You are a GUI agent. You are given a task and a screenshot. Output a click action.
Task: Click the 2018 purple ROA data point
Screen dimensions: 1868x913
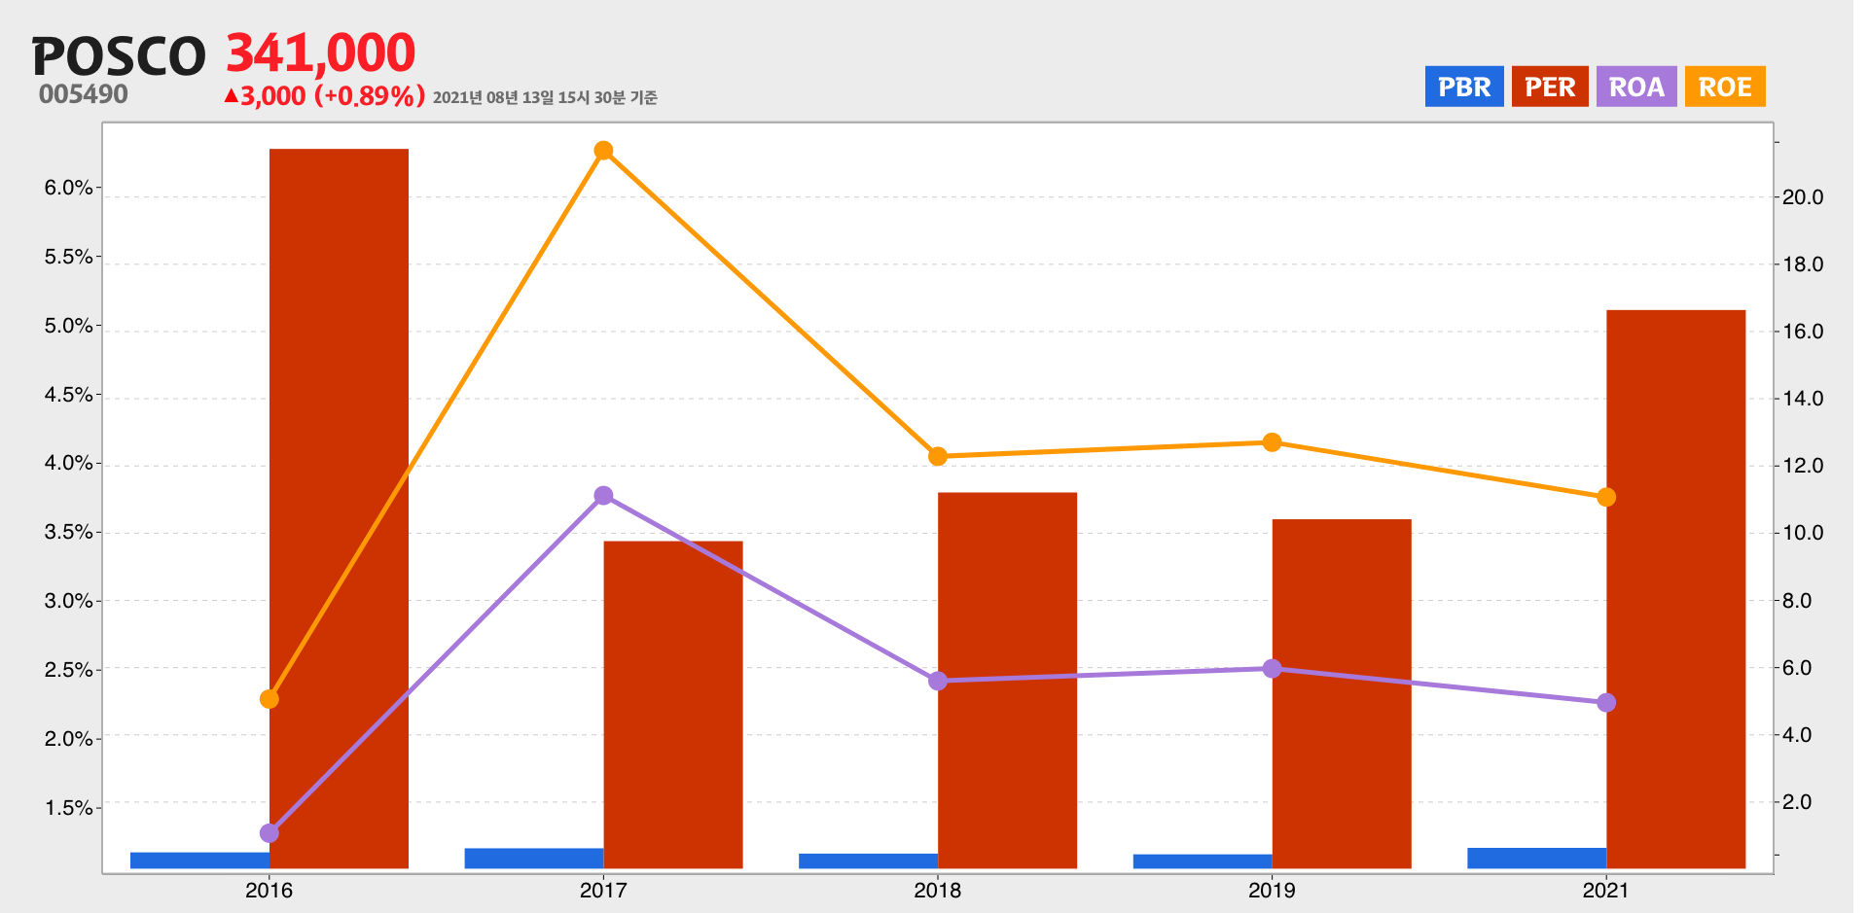tap(938, 681)
